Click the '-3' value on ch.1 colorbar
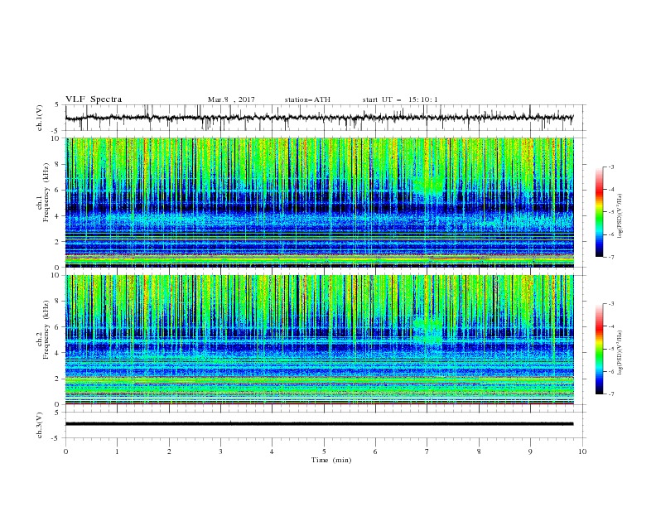The height and width of the screenshot is (507, 656). 610,167
